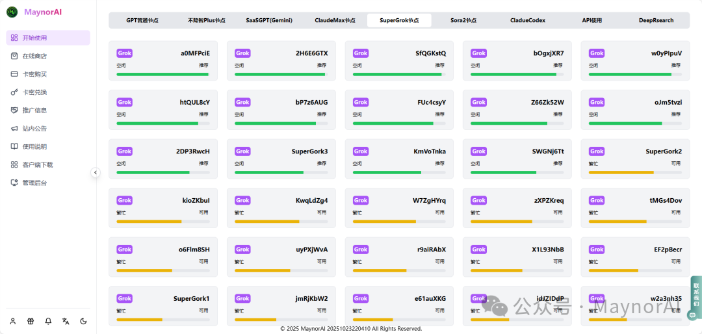Select node SuperGork2
Screen dimensions: 702x334
point(635,159)
